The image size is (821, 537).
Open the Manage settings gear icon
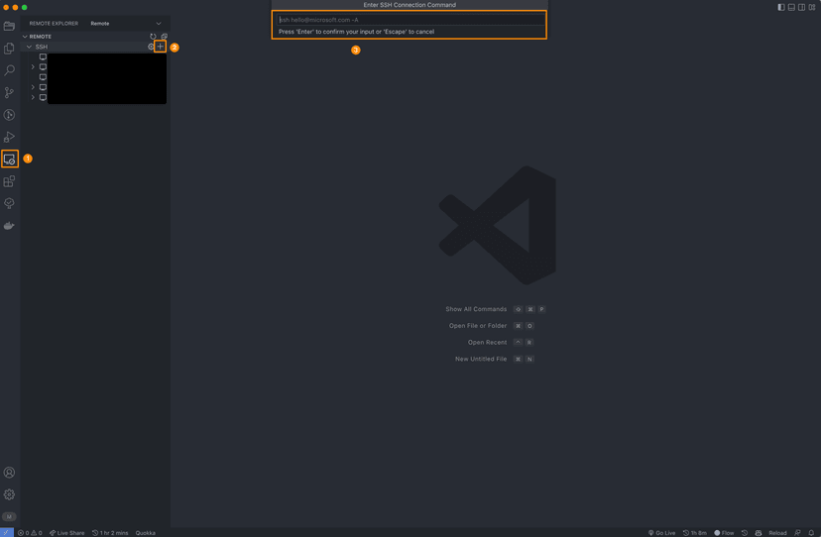[9, 494]
